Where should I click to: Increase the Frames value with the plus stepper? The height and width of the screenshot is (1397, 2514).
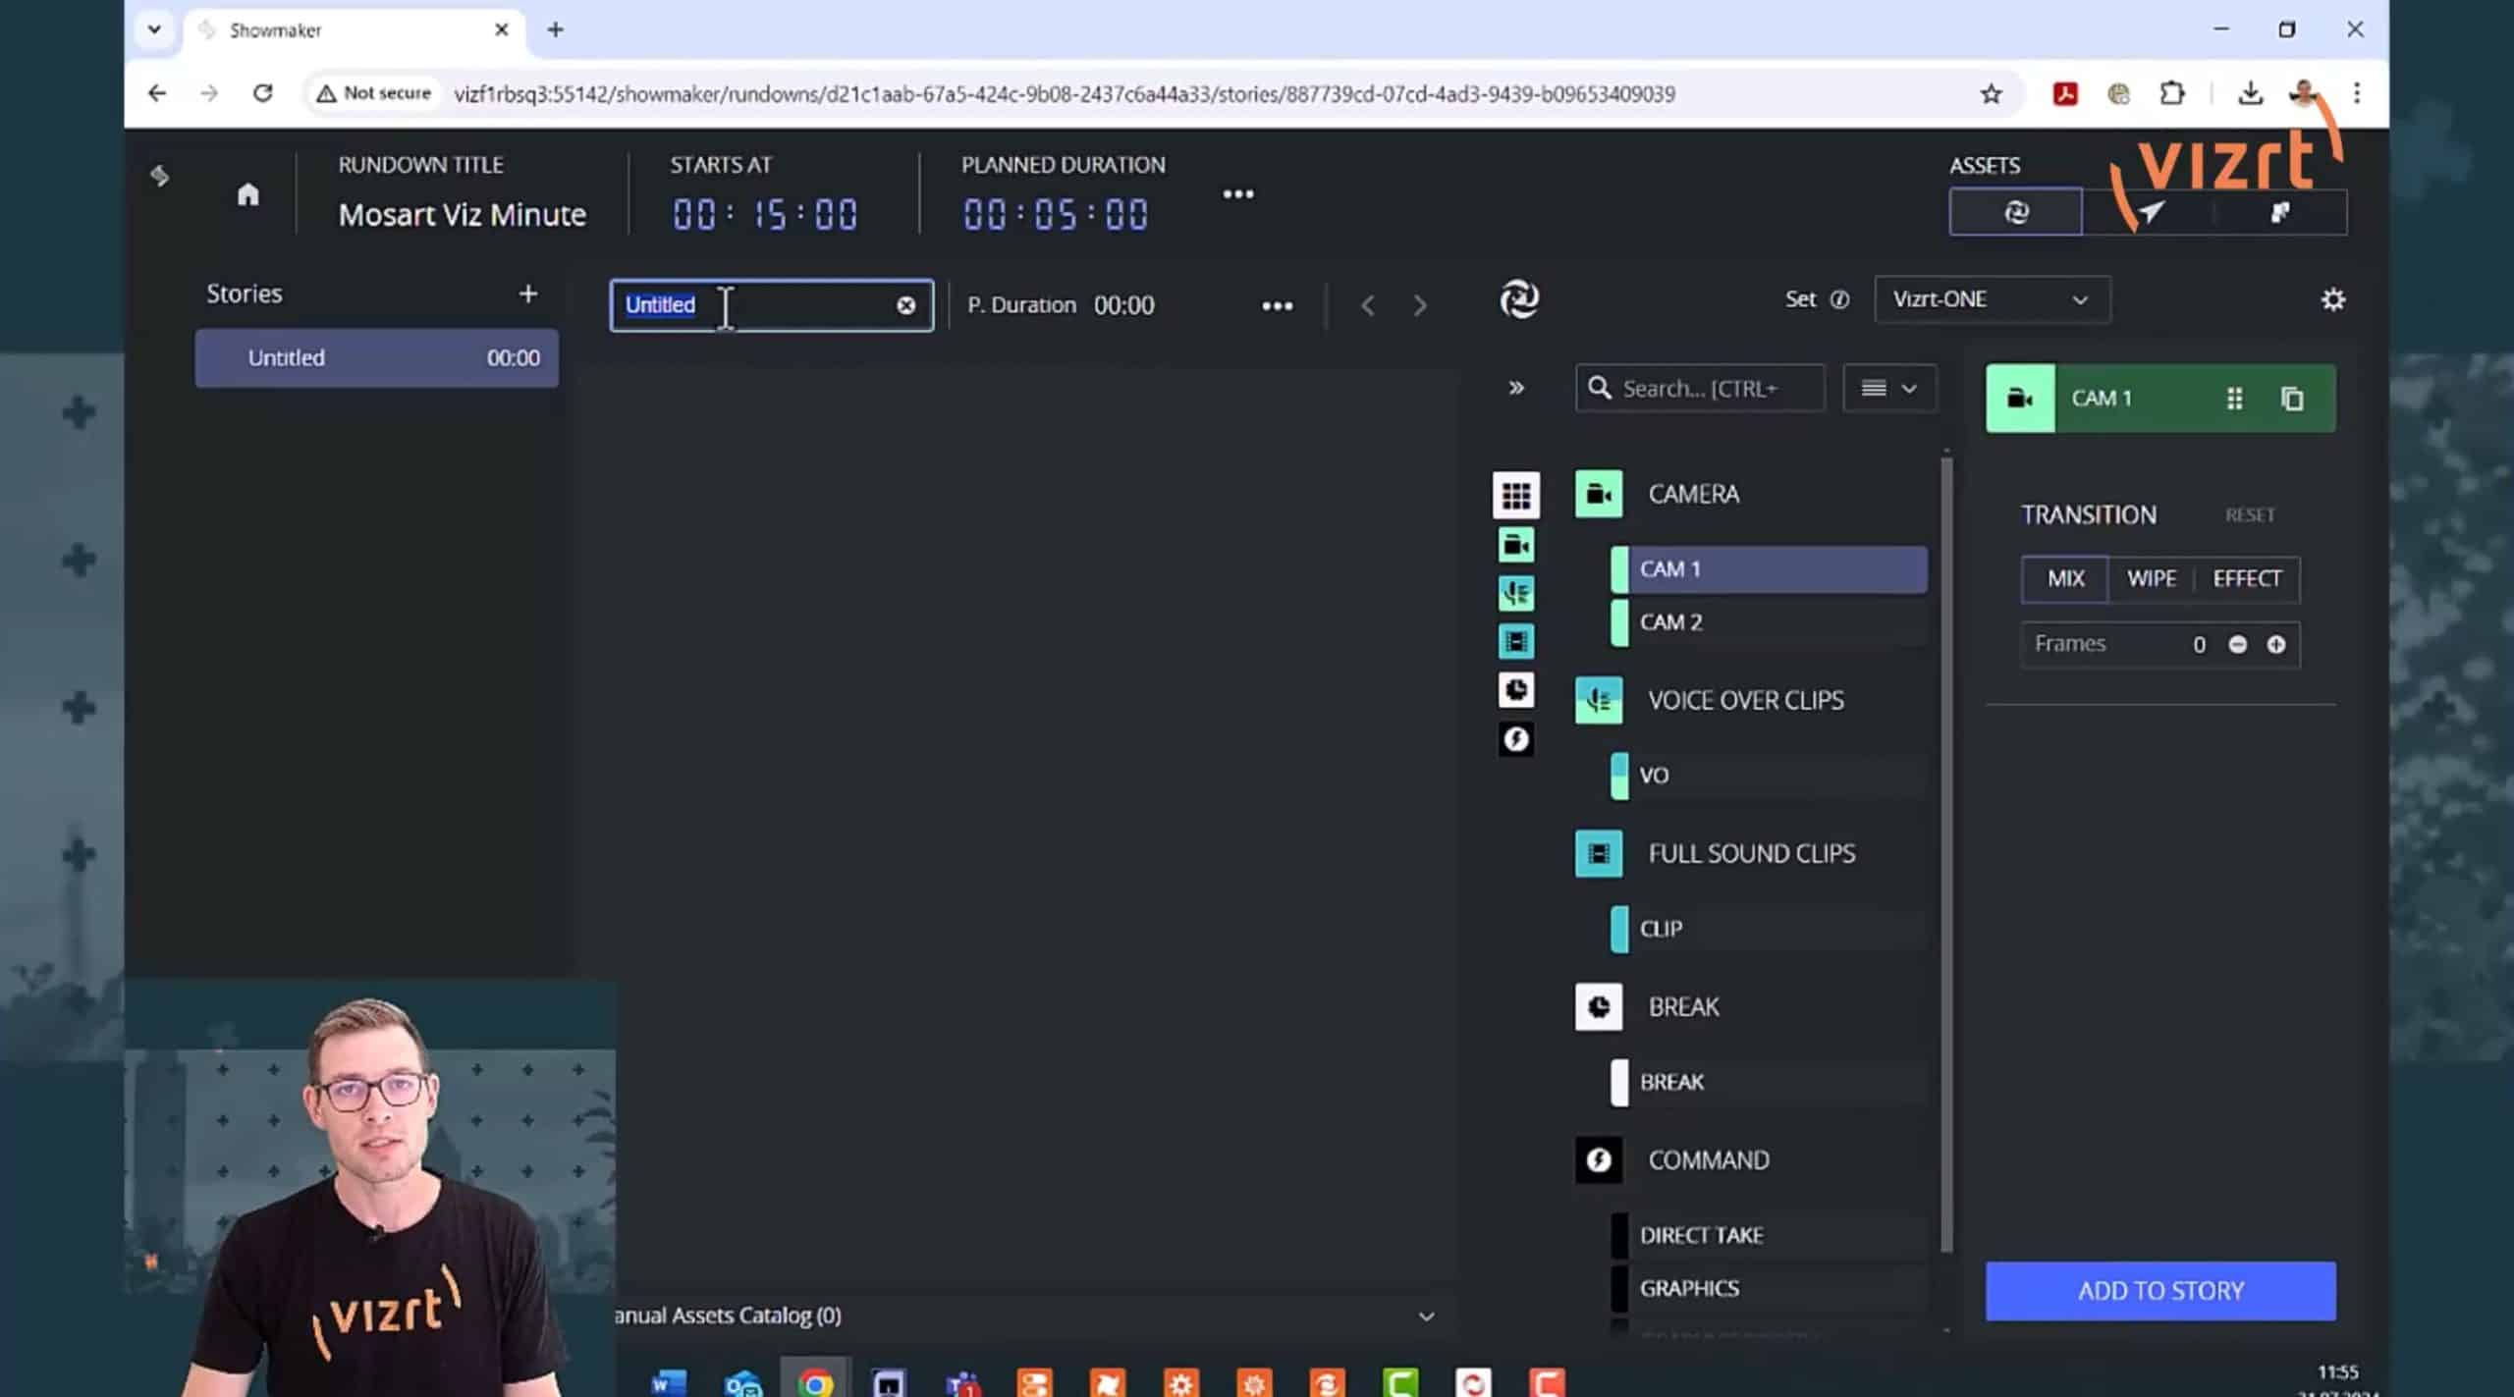2277,644
